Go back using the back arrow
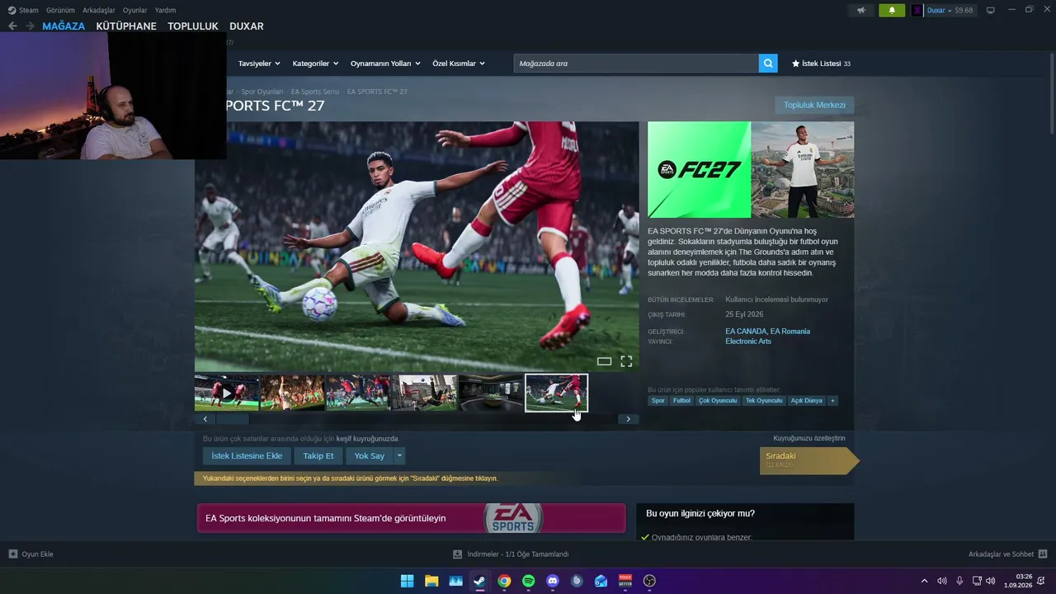 click(12, 26)
